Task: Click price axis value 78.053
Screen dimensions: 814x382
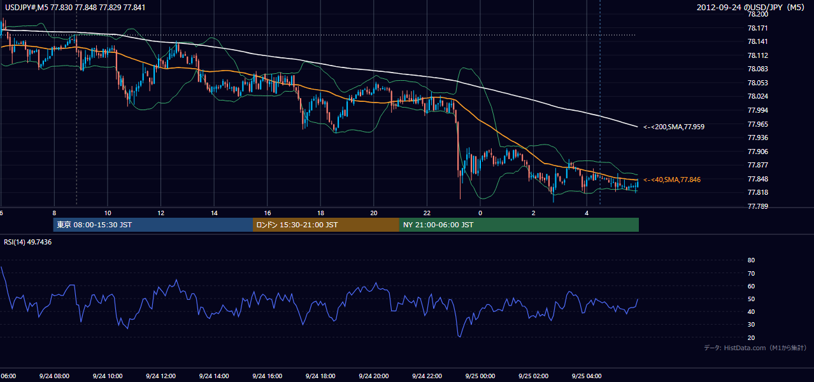Action: (x=757, y=83)
